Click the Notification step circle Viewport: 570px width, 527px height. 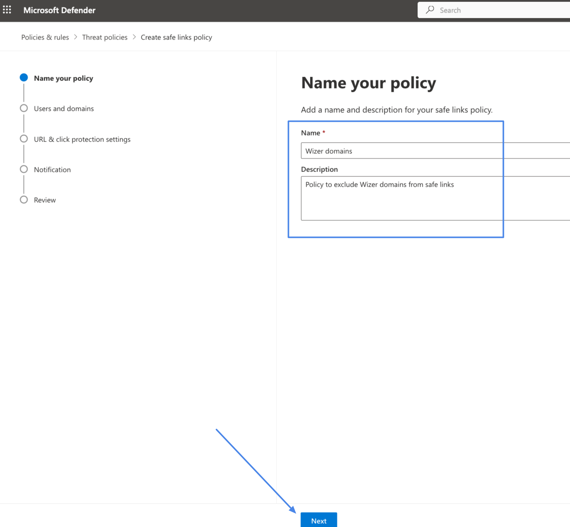pyautogui.click(x=24, y=169)
